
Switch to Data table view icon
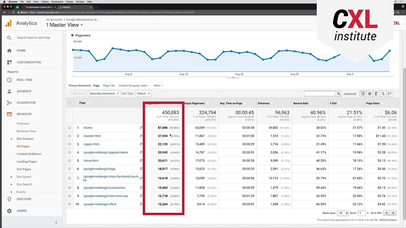click(363, 94)
